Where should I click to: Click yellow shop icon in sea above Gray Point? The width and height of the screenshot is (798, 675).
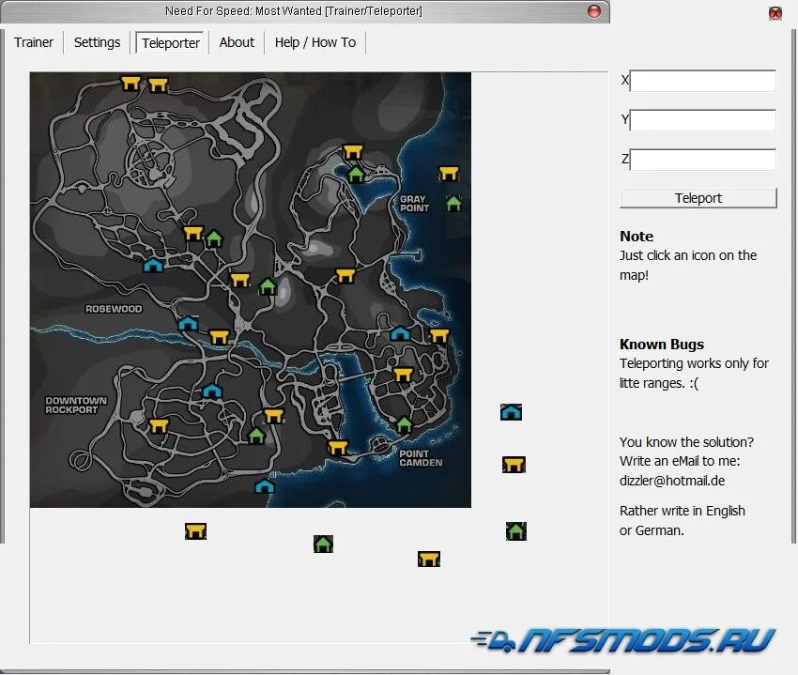pyautogui.click(x=449, y=174)
